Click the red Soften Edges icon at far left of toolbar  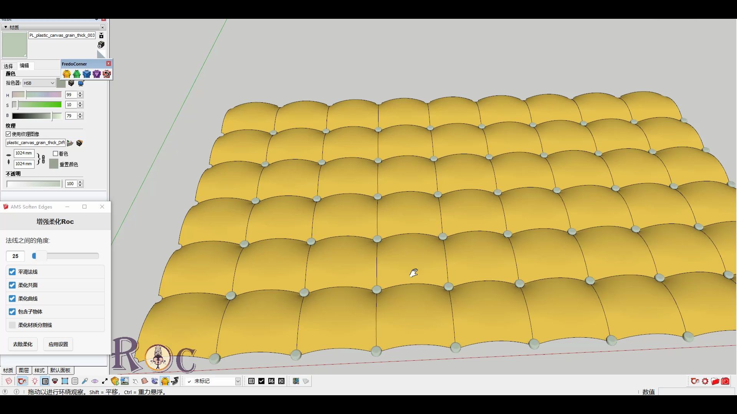pos(9,381)
